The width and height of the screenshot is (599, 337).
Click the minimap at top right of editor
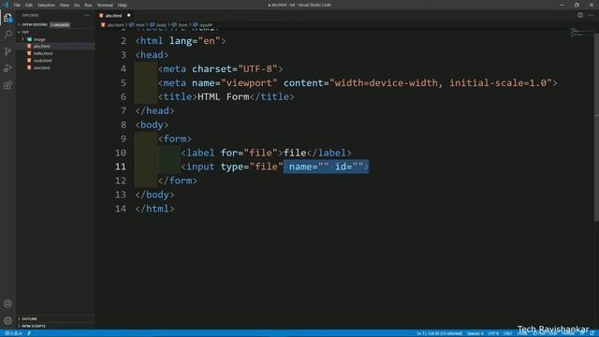[x=581, y=33]
